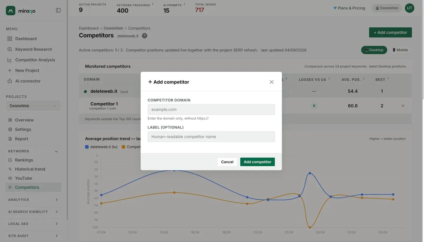424x242 pixels.
Task: Open the DeleteWeb account chip
Action: pyautogui.click(x=387, y=8)
